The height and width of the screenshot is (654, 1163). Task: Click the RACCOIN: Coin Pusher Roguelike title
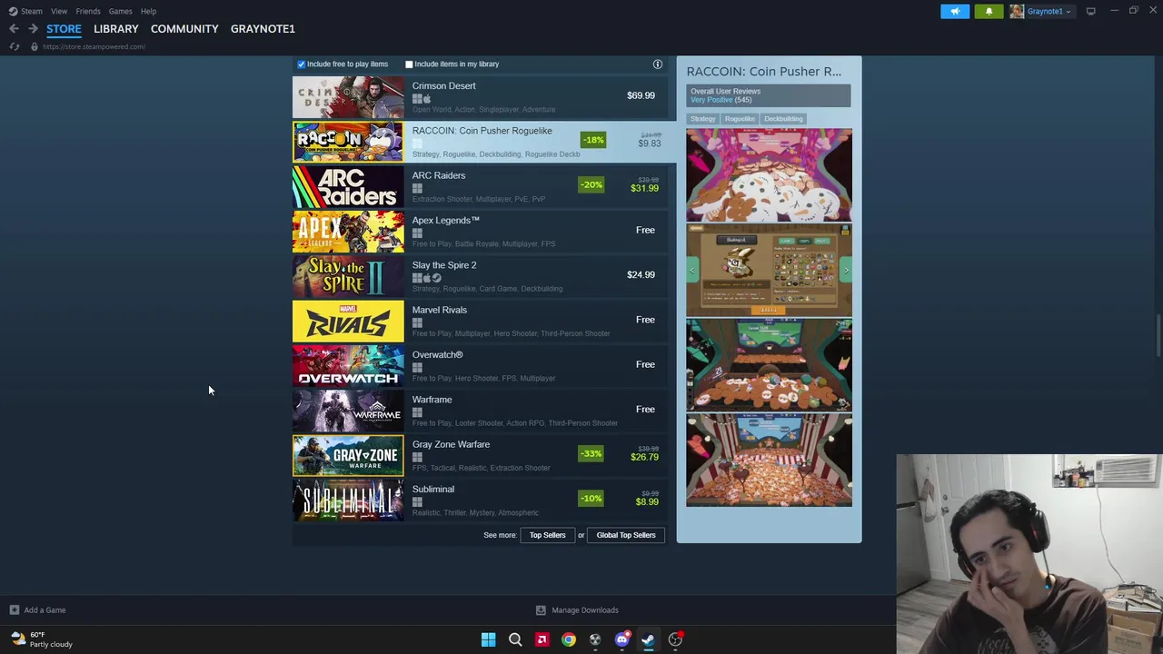pyautogui.click(x=482, y=131)
